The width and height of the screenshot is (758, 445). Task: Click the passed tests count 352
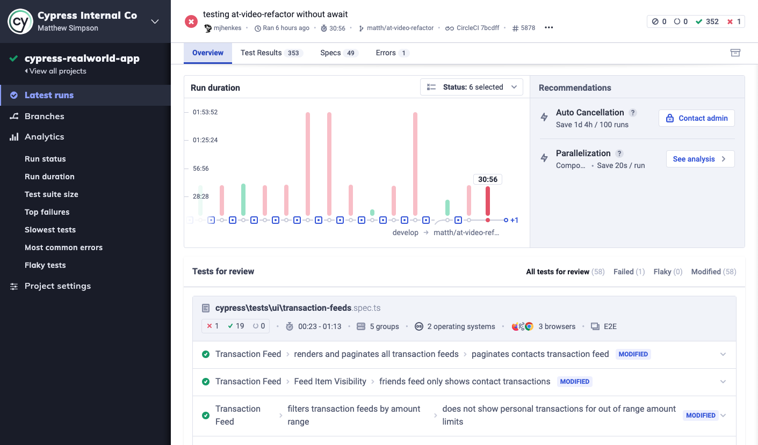coord(707,21)
